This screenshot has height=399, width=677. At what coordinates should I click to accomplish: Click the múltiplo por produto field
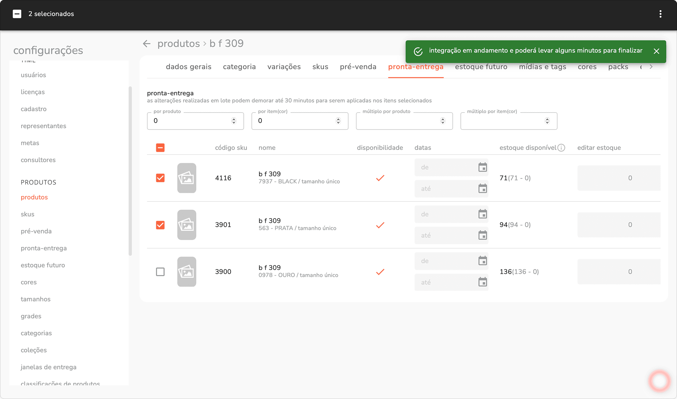click(x=404, y=121)
